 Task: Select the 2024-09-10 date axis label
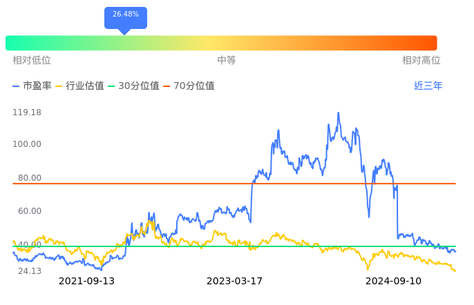tap(393, 282)
